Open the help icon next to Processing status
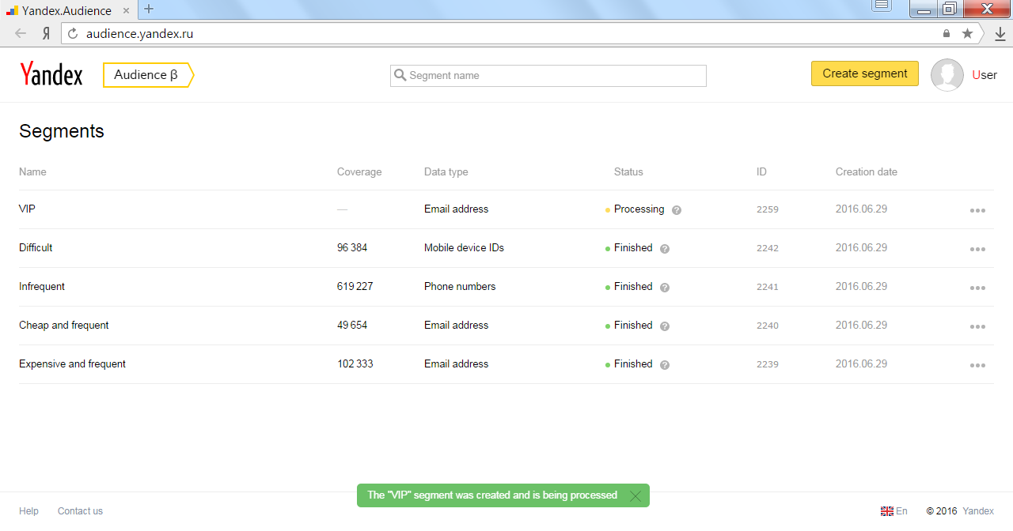Image resolution: width=1013 pixels, height=531 pixels. tap(677, 210)
